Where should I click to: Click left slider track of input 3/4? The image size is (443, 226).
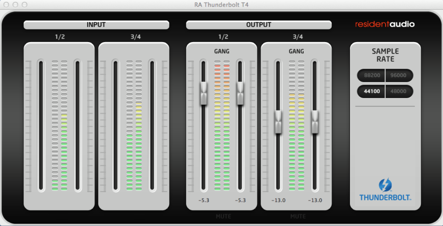coord(115,125)
